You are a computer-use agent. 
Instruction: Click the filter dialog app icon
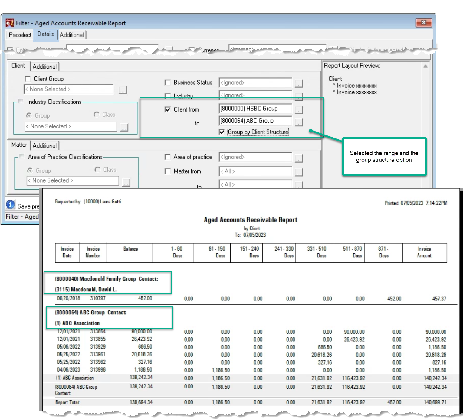click(10, 23)
